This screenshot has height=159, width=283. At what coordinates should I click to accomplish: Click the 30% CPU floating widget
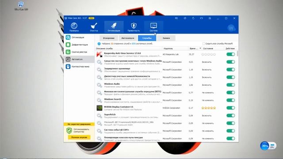(268, 146)
